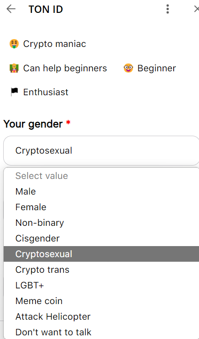Choose the Attack Helicopter option

[101, 317]
